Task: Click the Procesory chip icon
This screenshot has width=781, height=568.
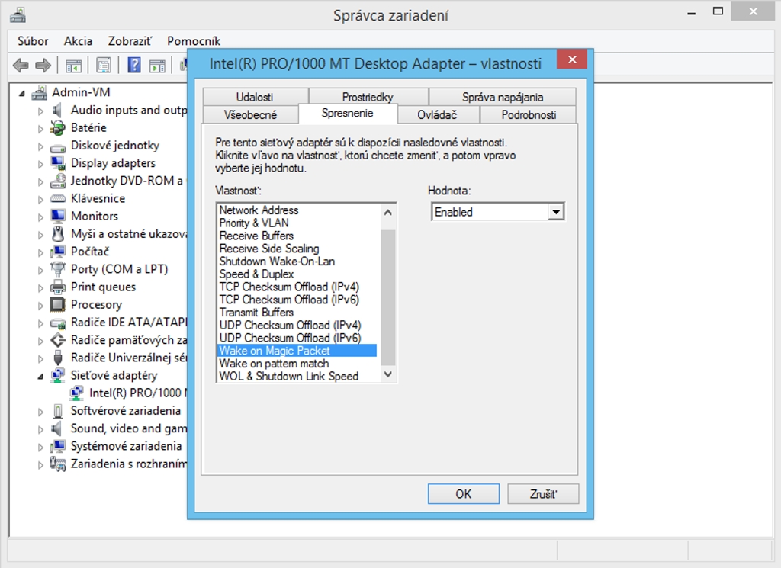Action: (x=59, y=305)
